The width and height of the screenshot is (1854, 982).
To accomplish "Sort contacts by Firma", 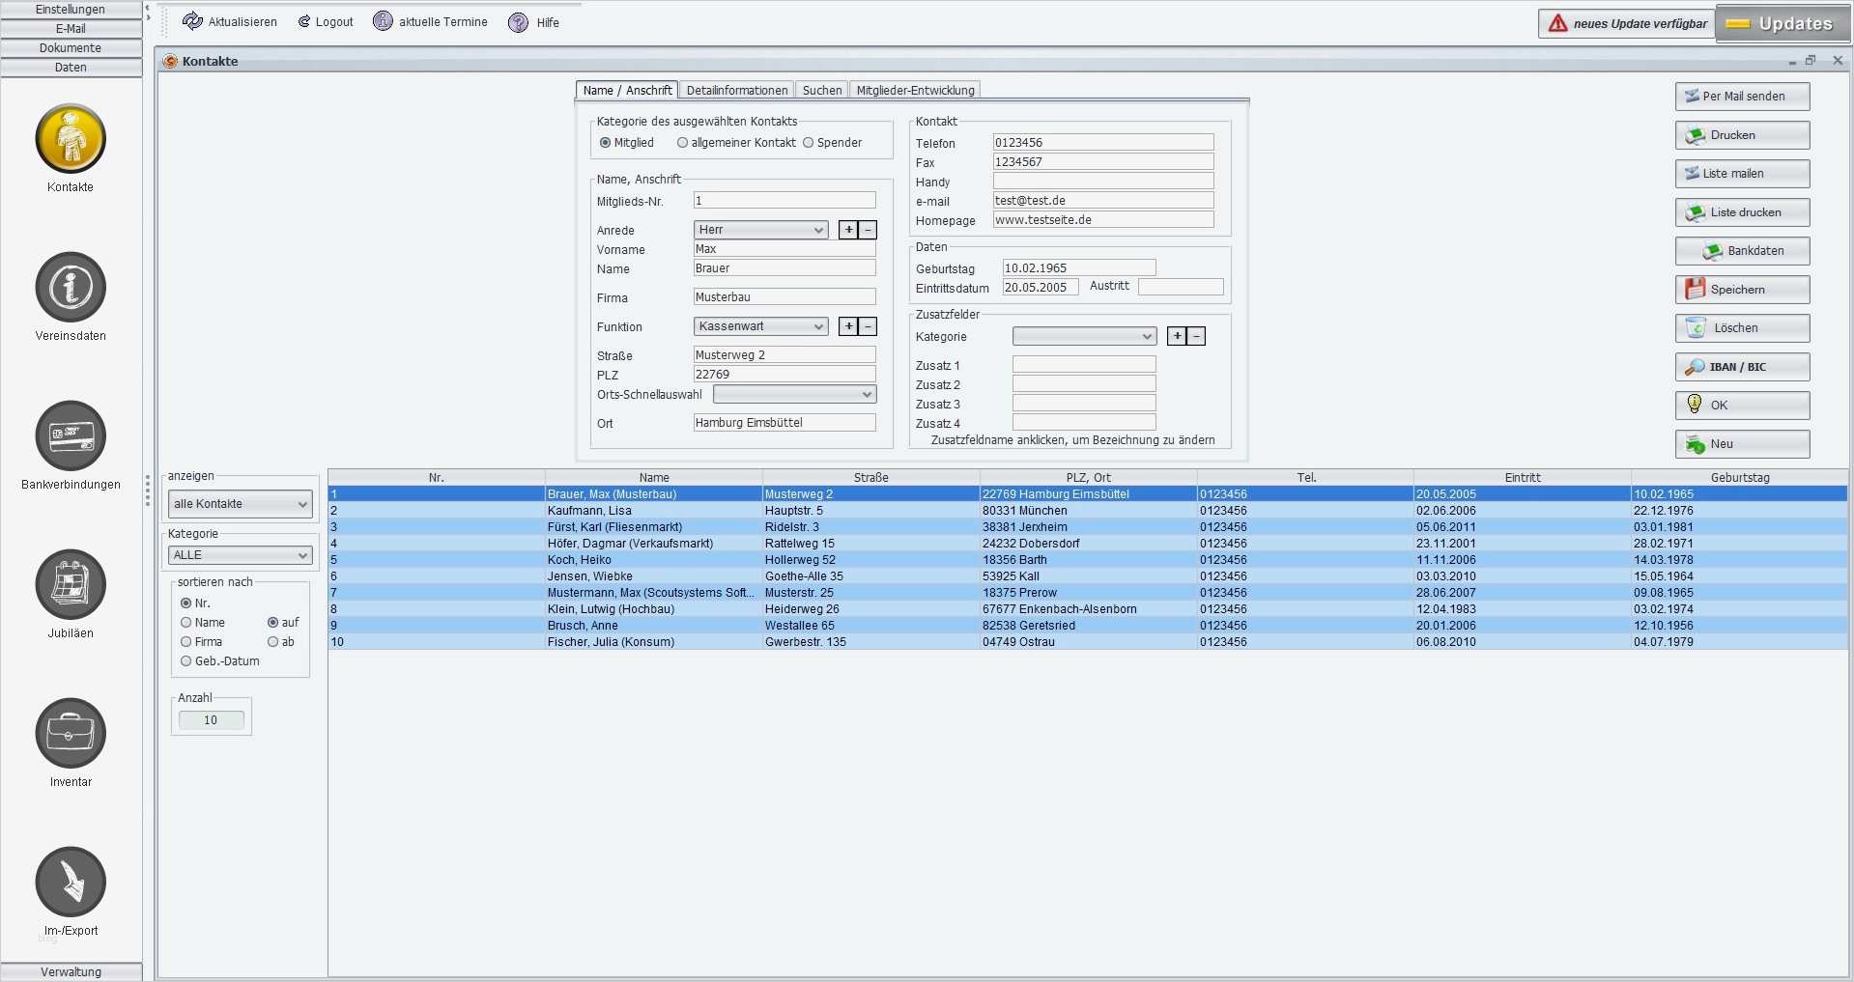I will [x=186, y=642].
